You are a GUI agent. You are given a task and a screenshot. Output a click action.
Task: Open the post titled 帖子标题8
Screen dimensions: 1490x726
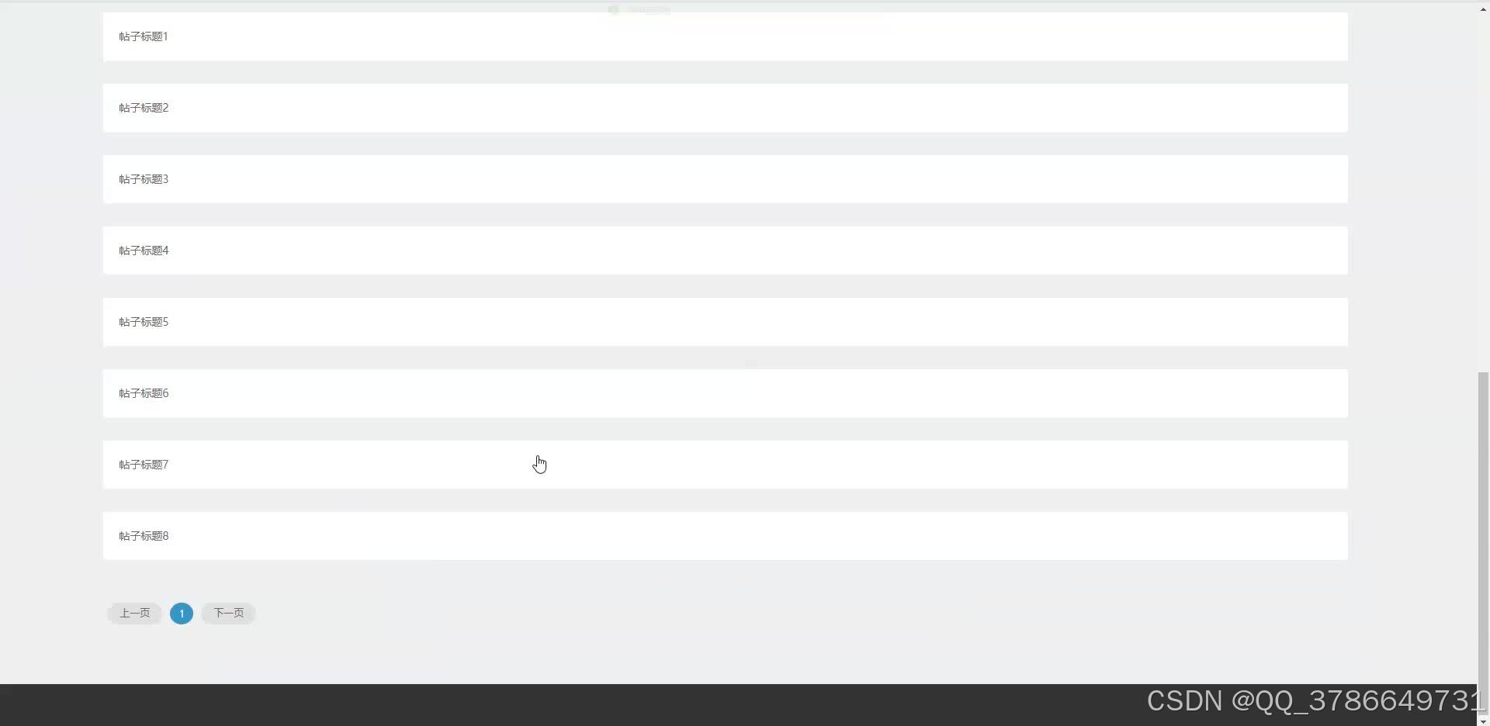click(725, 536)
